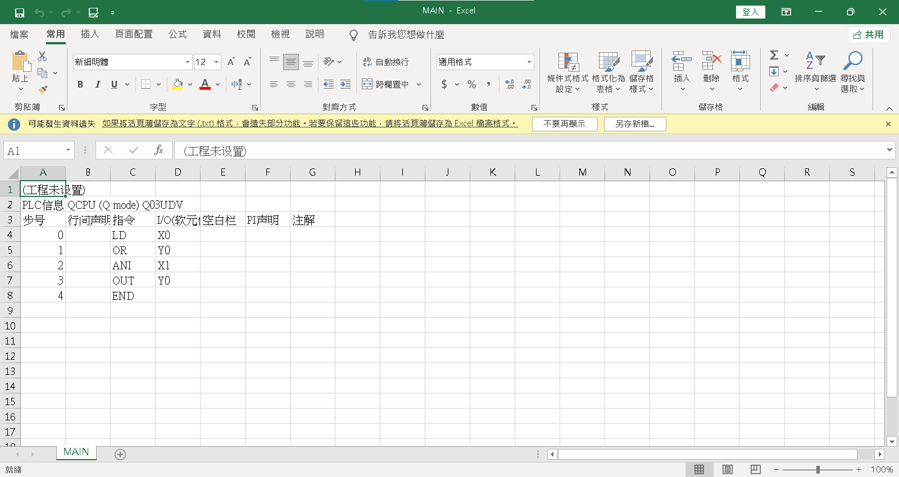Screen dimensions: 899x477
Task: Click the 另存新檔 button
Action: (635, 124)
